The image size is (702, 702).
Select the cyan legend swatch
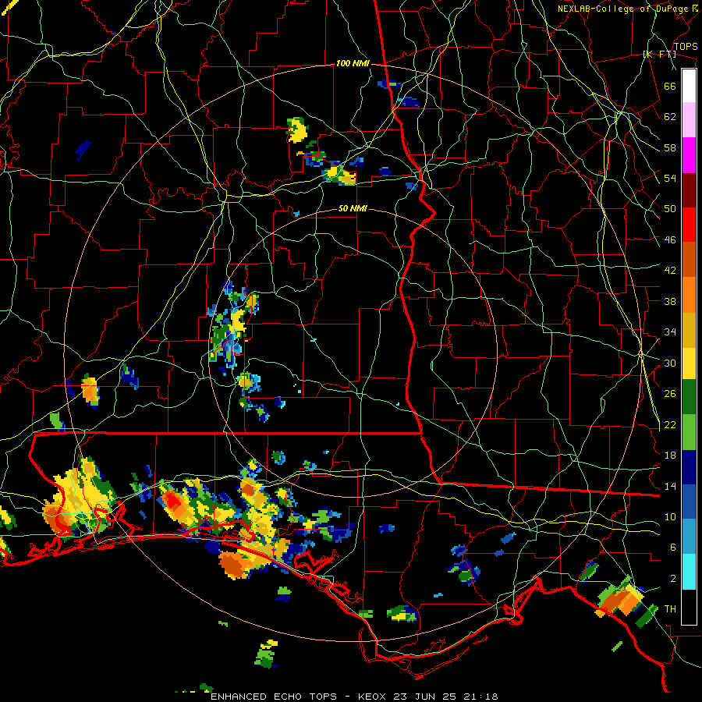689,572
